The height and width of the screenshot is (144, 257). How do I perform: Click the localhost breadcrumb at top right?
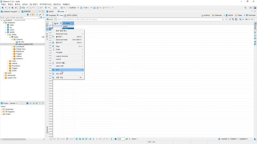206,15
